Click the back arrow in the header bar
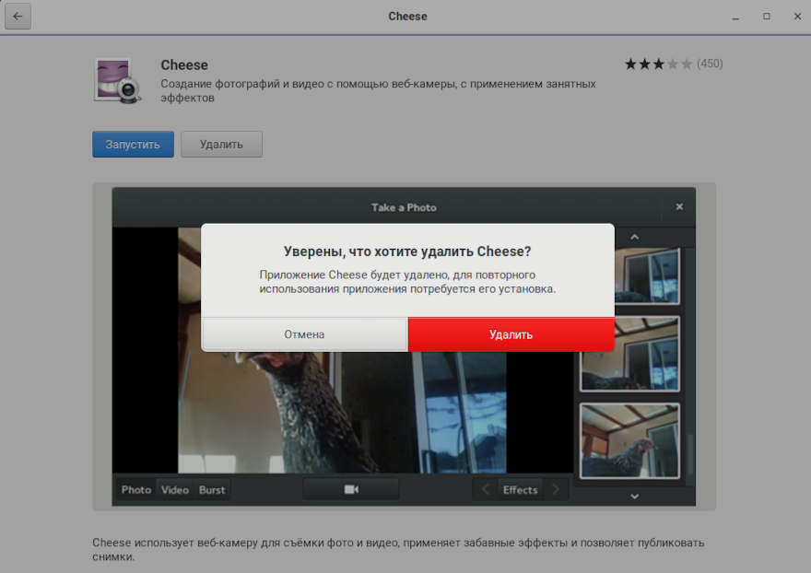The image size is (811, 573). click(x=18, y=17)
